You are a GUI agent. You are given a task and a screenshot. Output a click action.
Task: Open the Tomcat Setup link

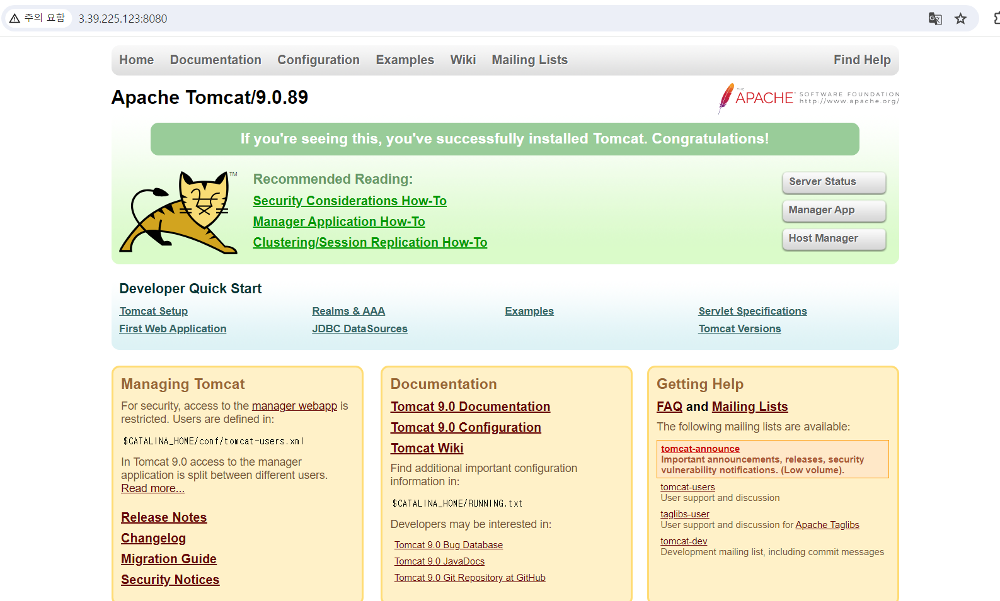pyautogui.click(x=154, y=311)
